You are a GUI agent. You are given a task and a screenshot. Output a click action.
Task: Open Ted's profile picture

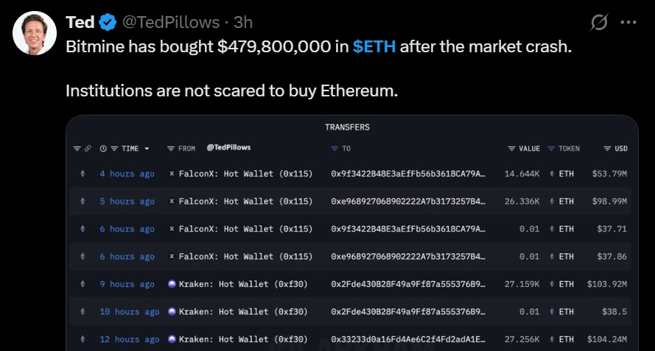click(x=35, y=33)
